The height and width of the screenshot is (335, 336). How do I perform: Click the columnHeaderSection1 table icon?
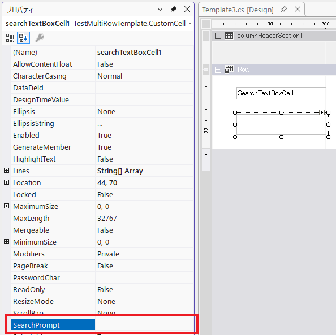tap(229, 36)
